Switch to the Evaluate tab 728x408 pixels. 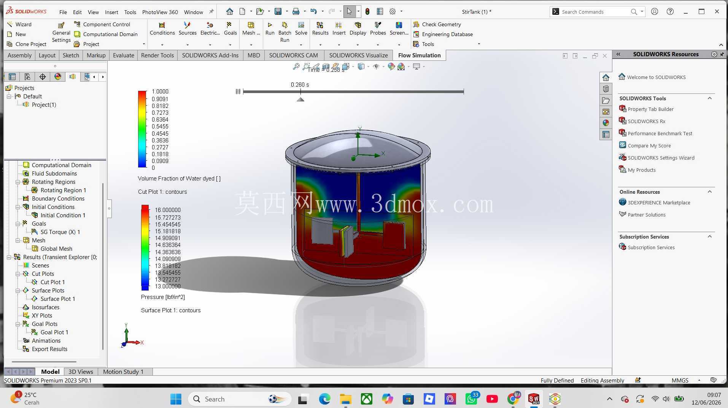[123, 55]
